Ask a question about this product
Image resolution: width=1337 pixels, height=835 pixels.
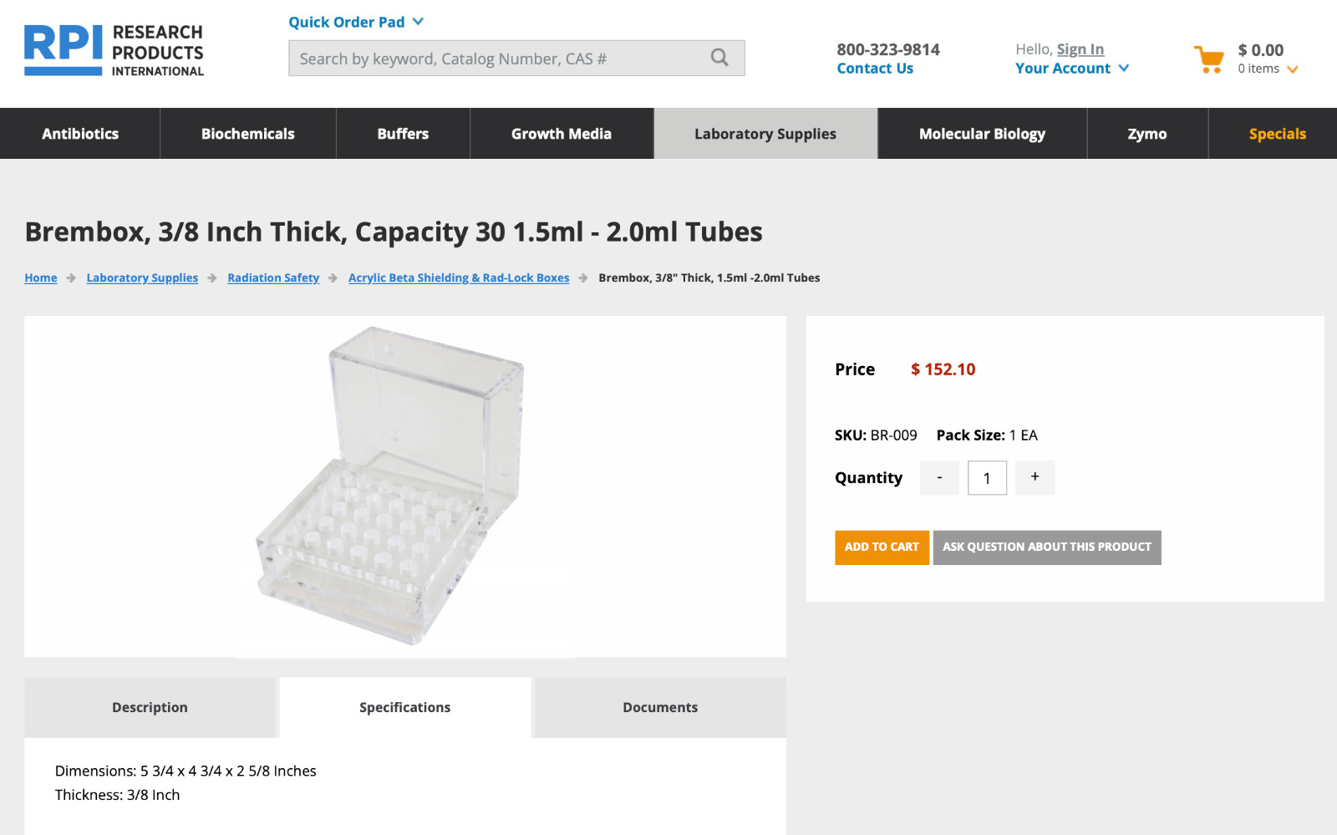[x=1047, y=547]
